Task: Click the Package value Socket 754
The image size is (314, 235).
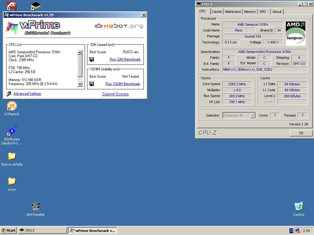Action: click(253, 36)
